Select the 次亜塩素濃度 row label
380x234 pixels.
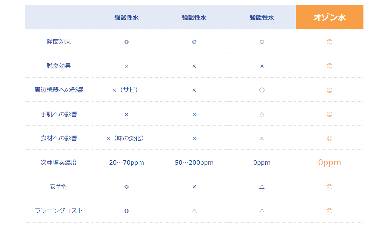point(59,163)
